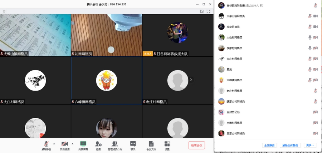Open 会议文档 meeting documents
The width and height of the screenshot is (322, 153).
click(151, 145)
